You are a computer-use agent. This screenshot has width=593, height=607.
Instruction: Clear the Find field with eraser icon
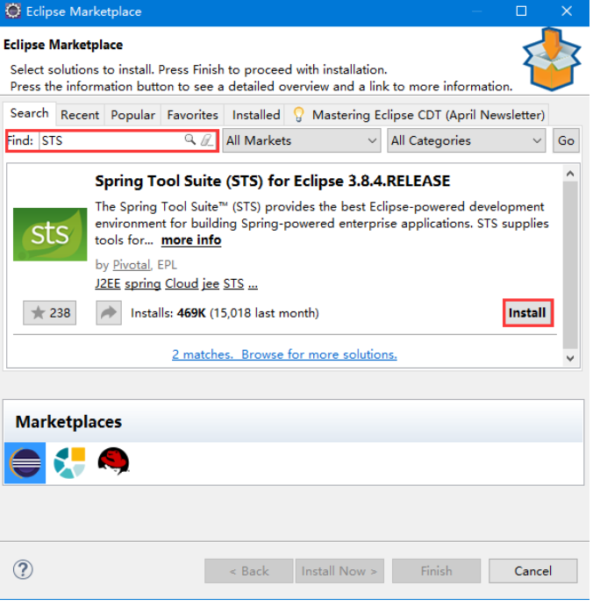[x=208, y=140]
